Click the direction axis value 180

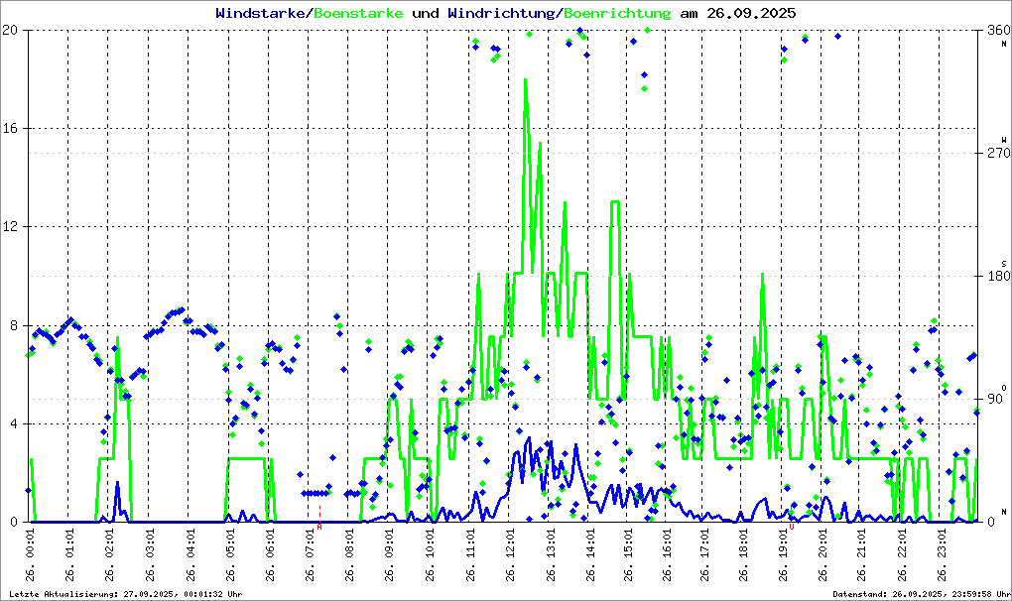coord(999,276)
